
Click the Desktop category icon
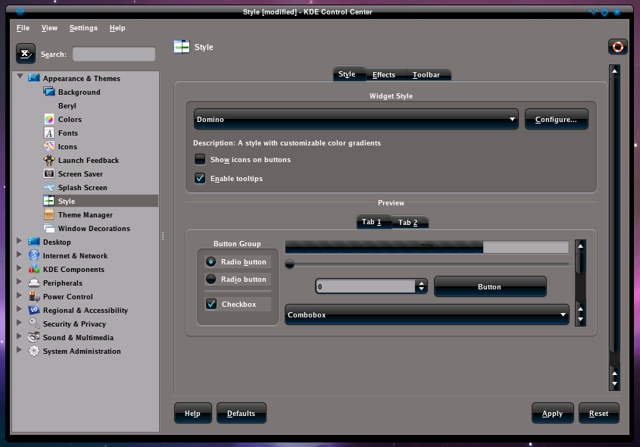[34, 242]
